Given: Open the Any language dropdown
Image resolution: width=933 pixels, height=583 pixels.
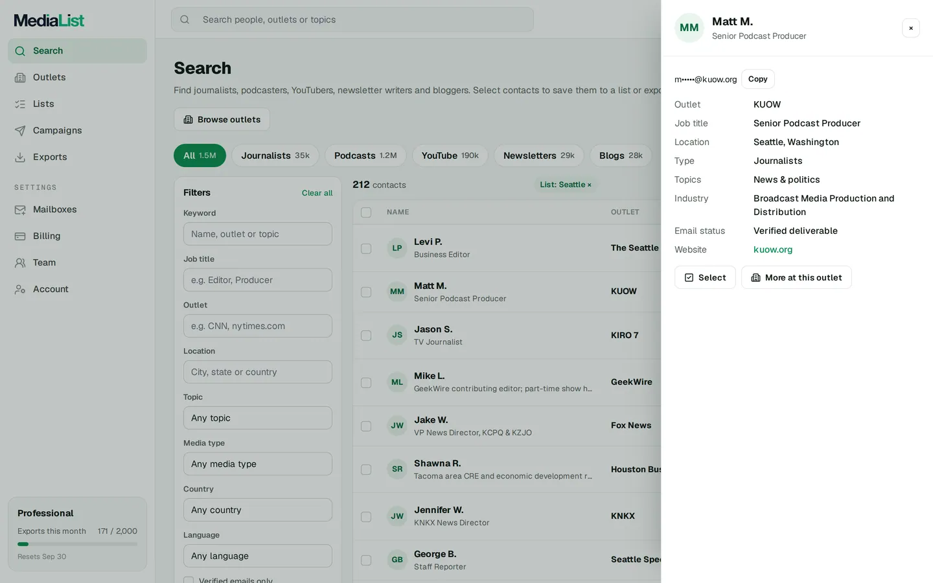Looking at the screenshot, I should pyautogui.click(x=258, y=556).
